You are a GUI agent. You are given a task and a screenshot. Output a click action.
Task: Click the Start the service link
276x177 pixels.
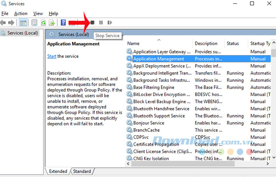click(x=52, y=56)
